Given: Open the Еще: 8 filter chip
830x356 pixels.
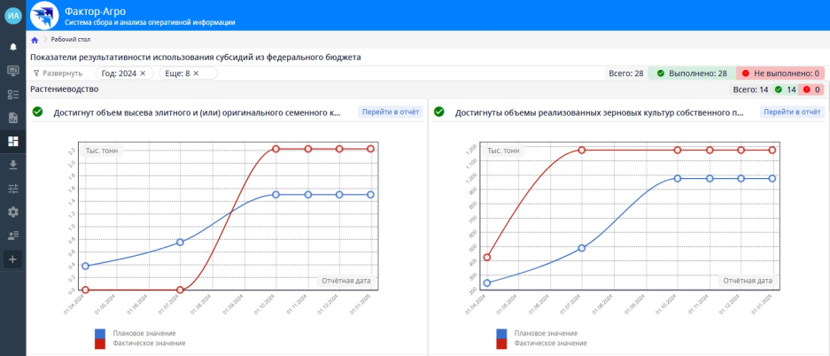Looking at the screenshot, I should 177,74.
